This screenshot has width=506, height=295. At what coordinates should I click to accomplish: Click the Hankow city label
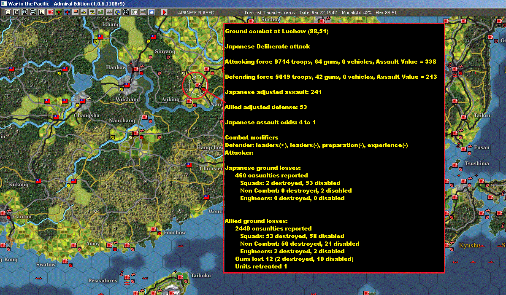(x=116, y=67)
